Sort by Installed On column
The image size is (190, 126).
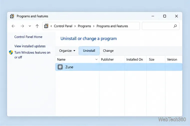[x=135, y=59]
